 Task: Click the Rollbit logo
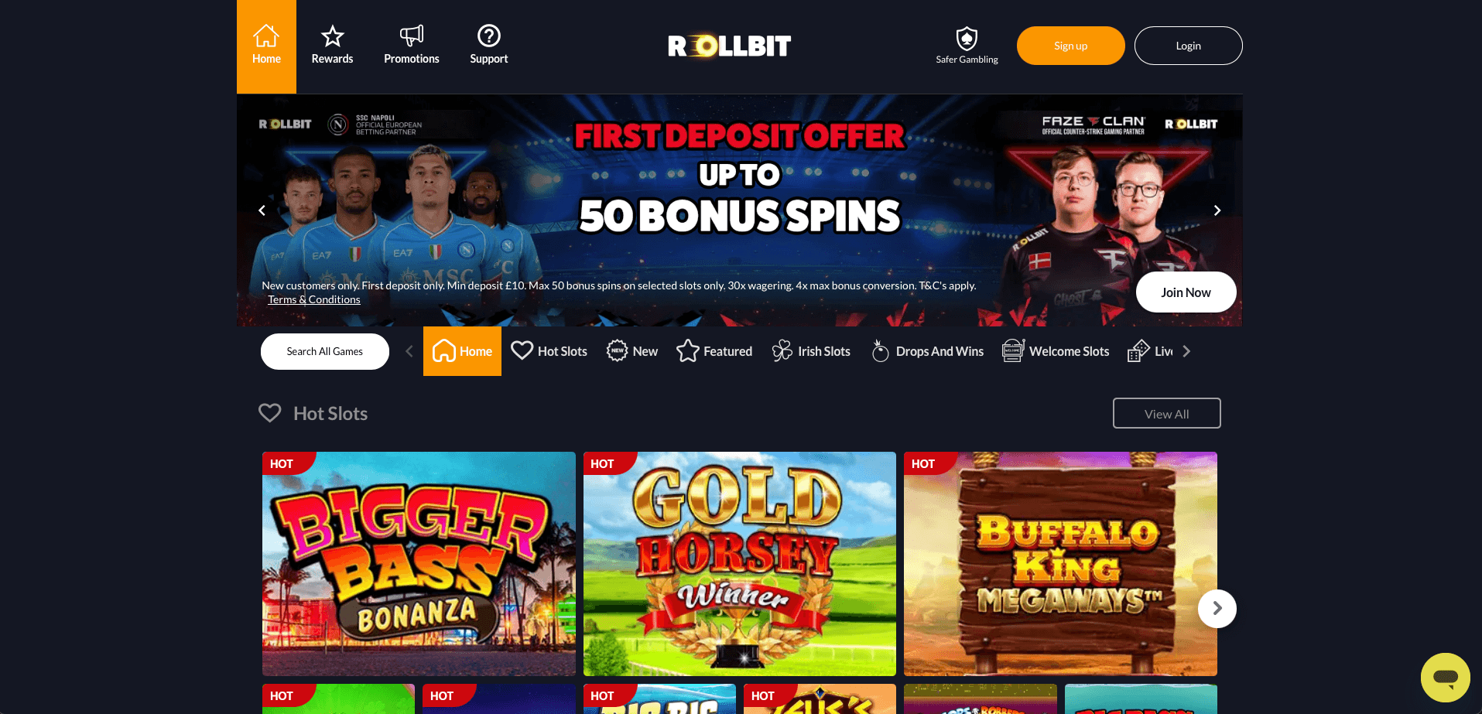(729, 46)
